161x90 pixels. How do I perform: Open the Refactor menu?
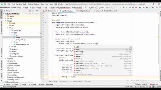(37, 4)
